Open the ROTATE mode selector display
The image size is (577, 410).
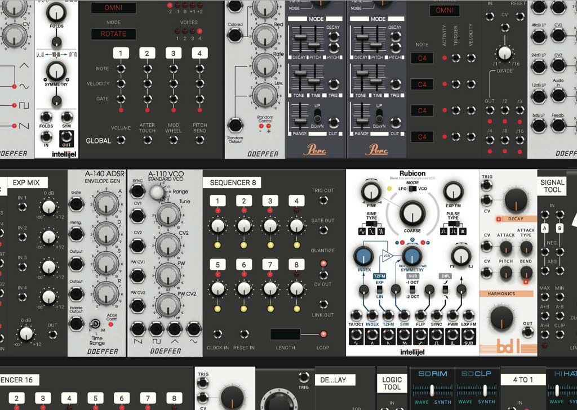[x=113, y=34]
